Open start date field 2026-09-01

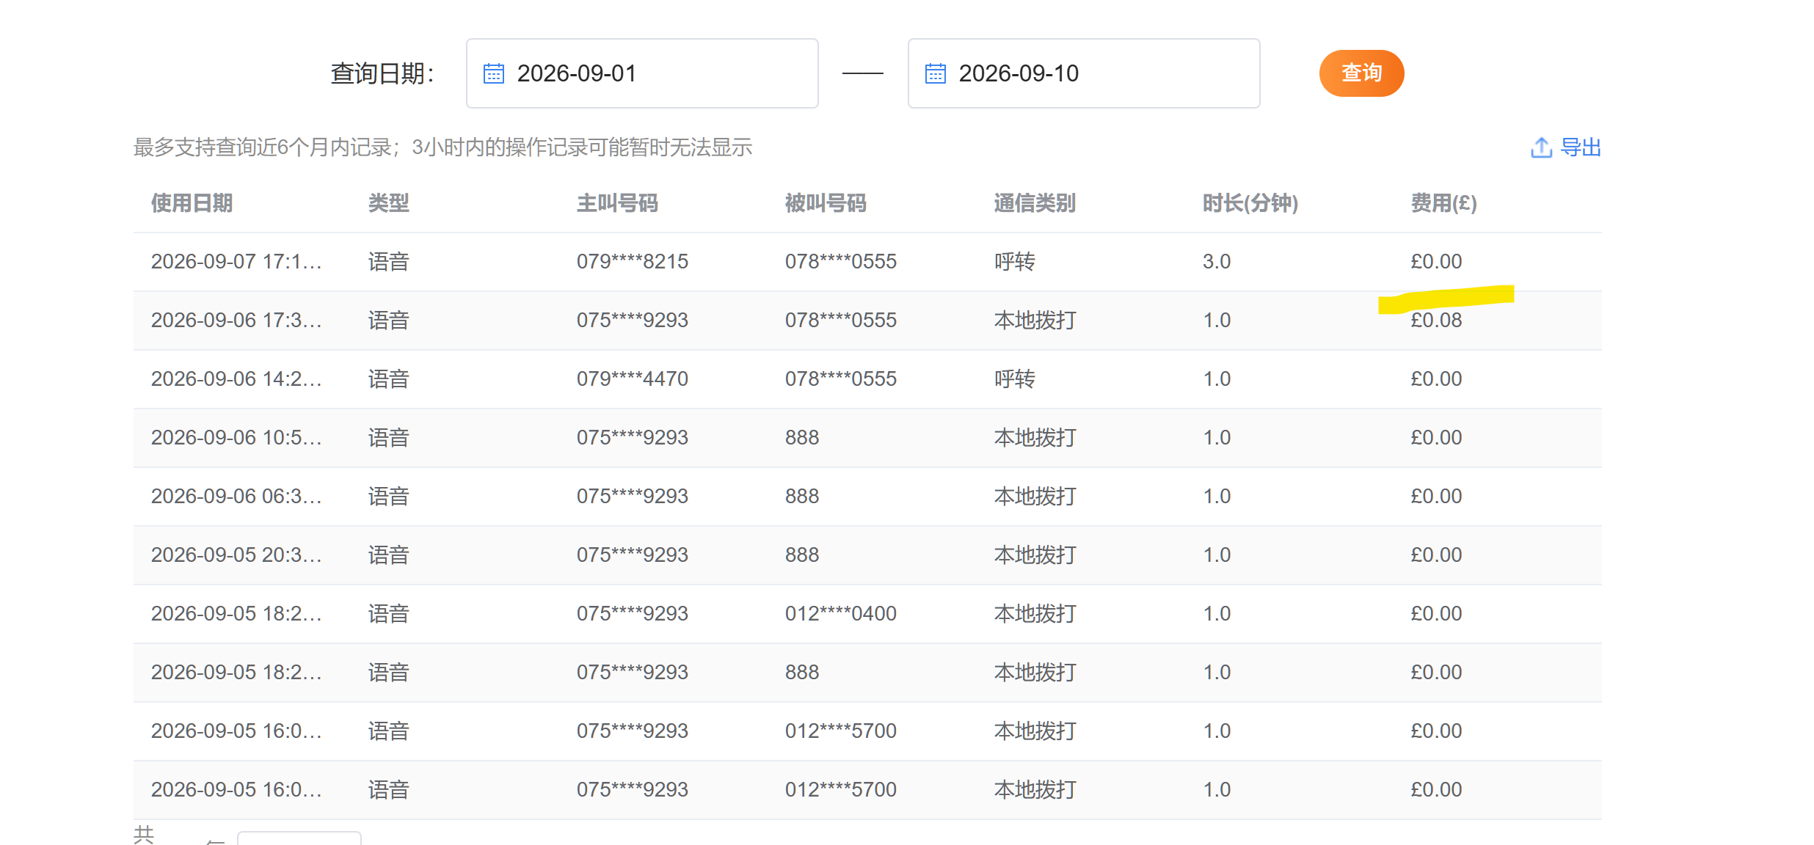[642, 73]
